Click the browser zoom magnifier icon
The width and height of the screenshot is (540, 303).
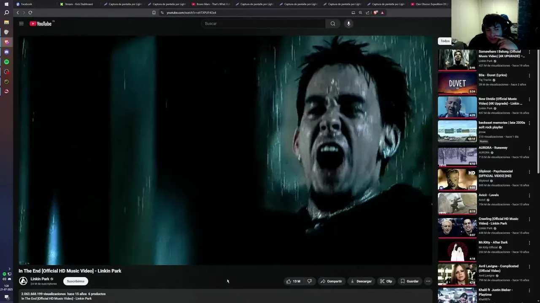click(360, 13)
